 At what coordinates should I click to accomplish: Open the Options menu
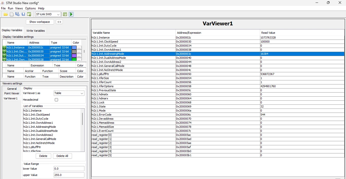pos(30,8)
